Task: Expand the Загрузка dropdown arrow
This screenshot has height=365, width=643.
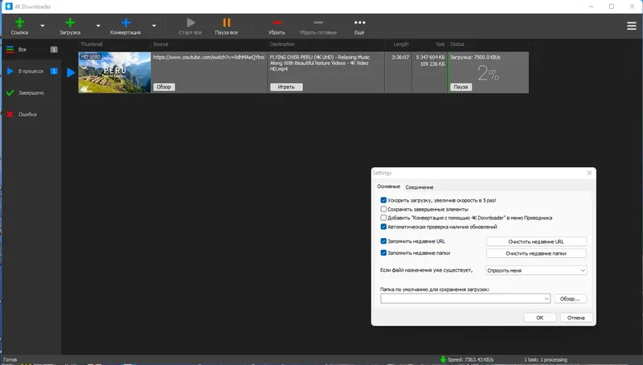Action: coord(98,26)
